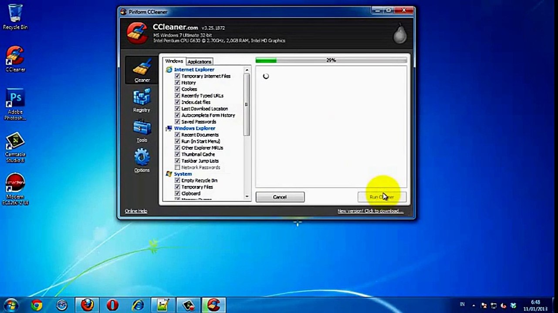The height and width of the screenshot is (313, 558).
Task: Switch to Firefox in the taskbar
Action: click(x=87, y=305)
